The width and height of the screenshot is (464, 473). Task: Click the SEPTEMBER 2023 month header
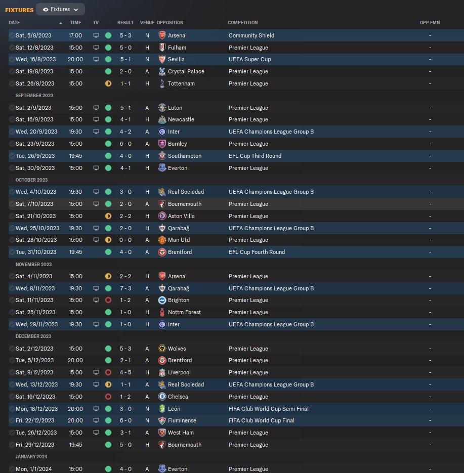pyautogui.click(x=34, y=95)
